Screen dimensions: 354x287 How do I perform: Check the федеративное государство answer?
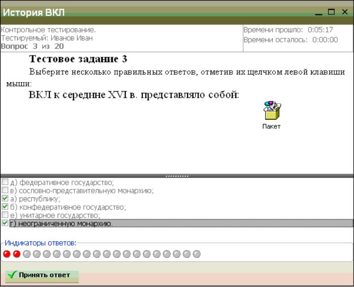coord(5,182)
